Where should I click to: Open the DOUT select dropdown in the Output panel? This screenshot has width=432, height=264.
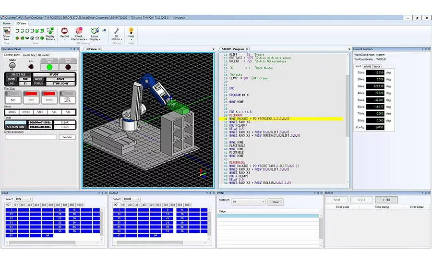132,199
